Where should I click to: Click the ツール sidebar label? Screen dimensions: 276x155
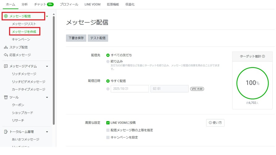(14, 97)
